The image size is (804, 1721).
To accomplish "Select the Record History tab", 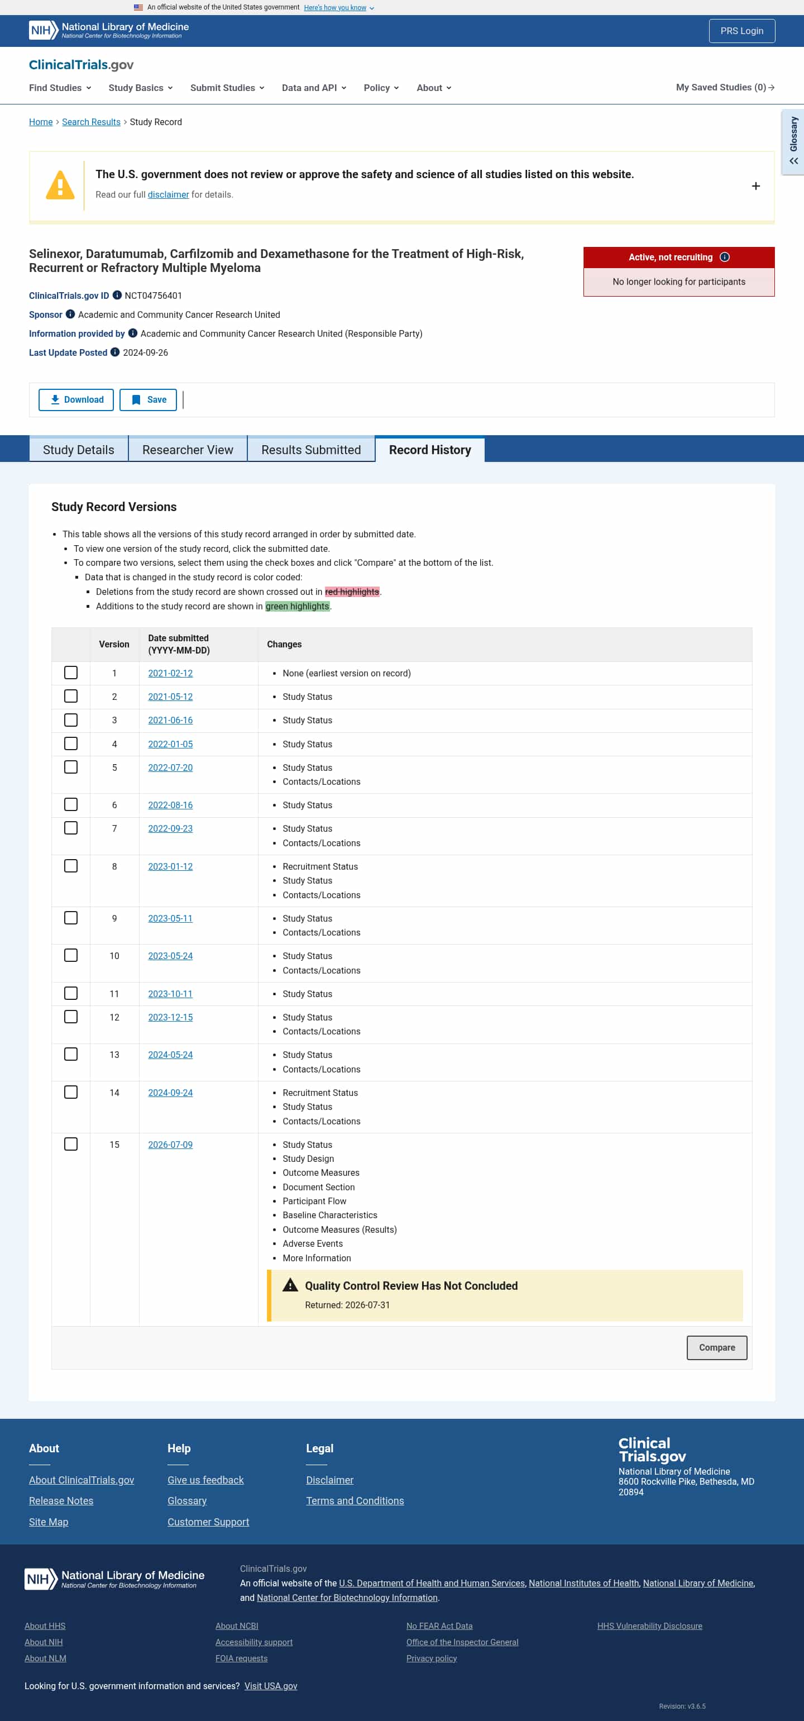I will pyautogui.click(x=430, y=450).
